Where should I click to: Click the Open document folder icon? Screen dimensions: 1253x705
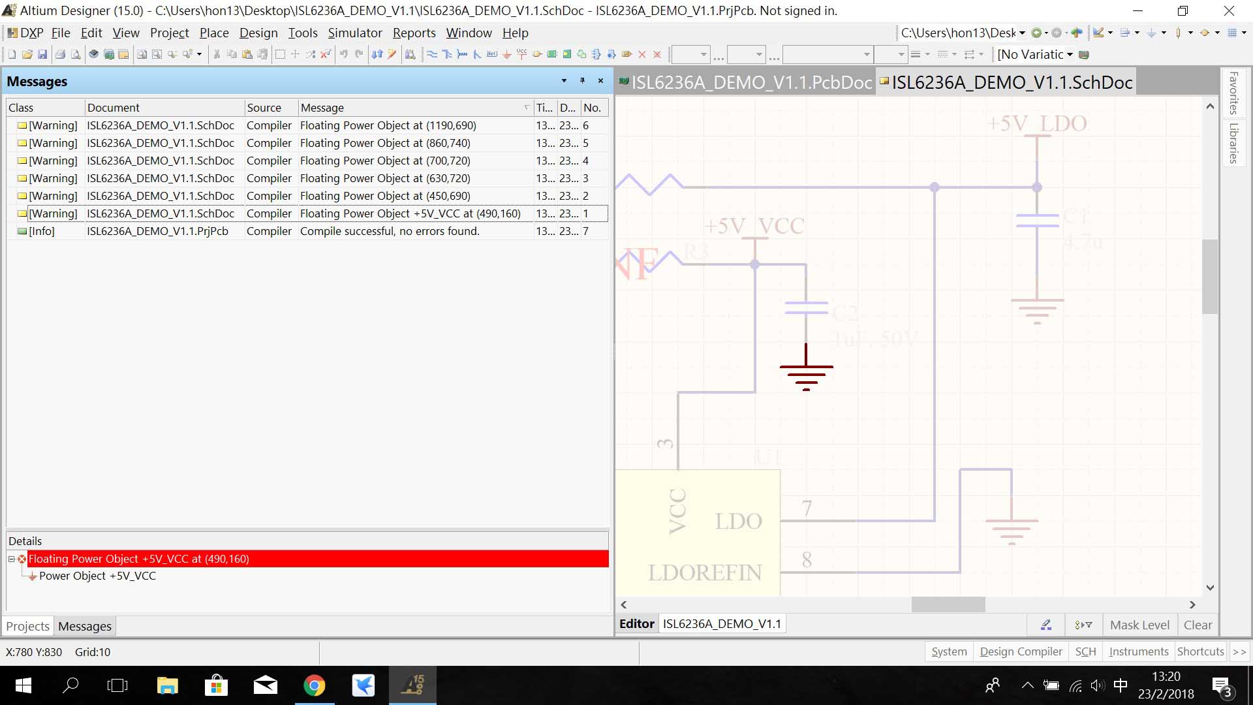pyautogui.click(x=27, y=55)
